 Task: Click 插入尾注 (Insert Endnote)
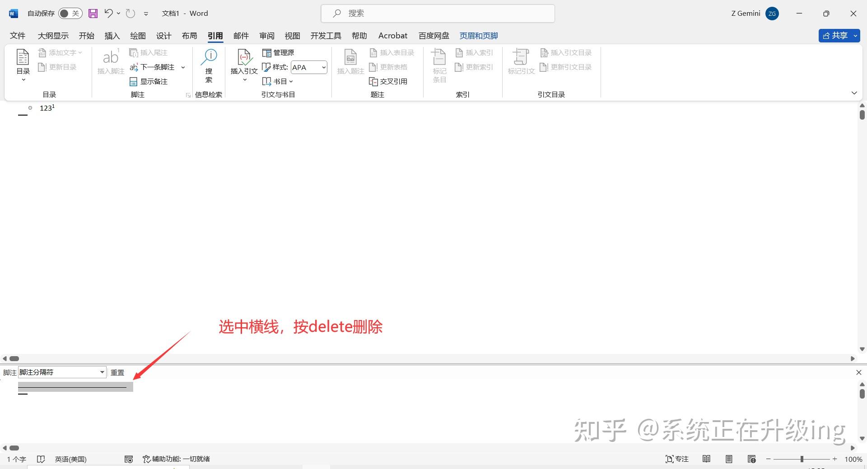click(x=149, y=52)
